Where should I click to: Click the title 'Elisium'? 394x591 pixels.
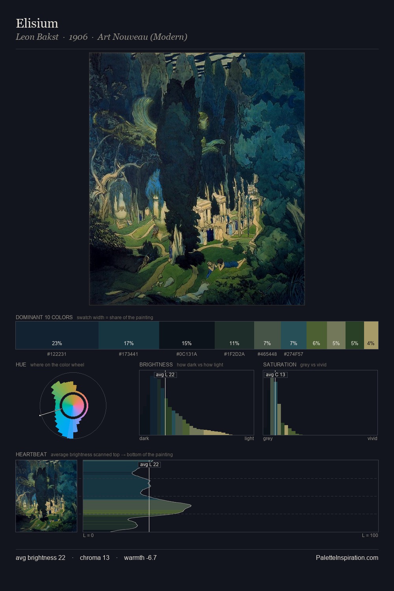coord(37,23)
